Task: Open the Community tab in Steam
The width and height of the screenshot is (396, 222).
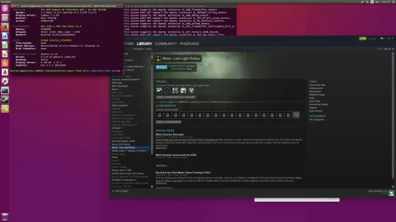Action: (166, 44)
